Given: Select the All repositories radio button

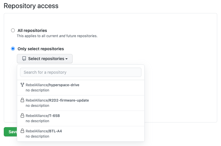Looking at the screenshot, I should pos(13,30).
